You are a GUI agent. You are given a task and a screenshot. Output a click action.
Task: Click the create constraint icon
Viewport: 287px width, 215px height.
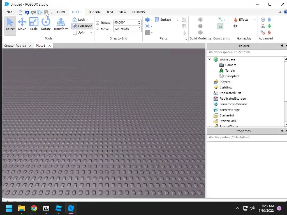pyautogui.click(x=220, y=20)
